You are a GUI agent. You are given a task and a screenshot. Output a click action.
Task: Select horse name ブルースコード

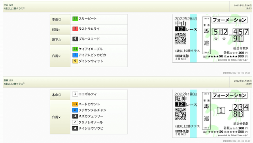click(x=89, y=39)
